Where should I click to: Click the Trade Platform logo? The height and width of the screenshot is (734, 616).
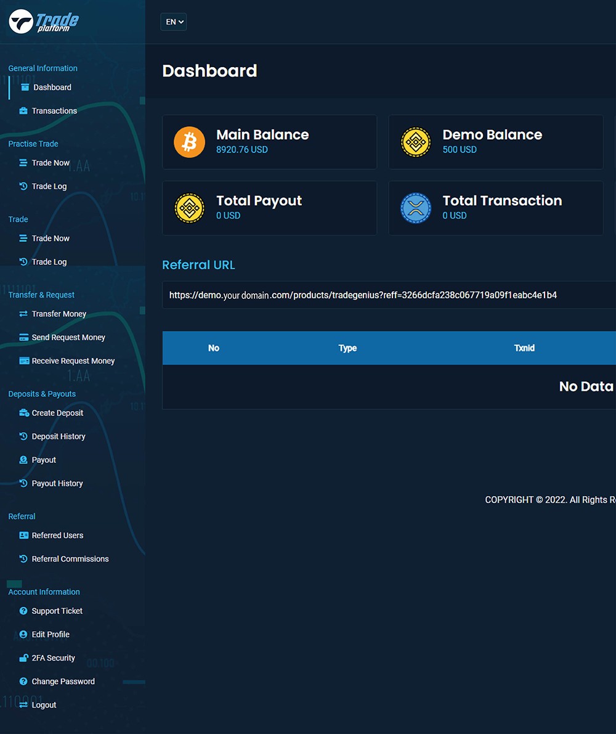(44, 22)
